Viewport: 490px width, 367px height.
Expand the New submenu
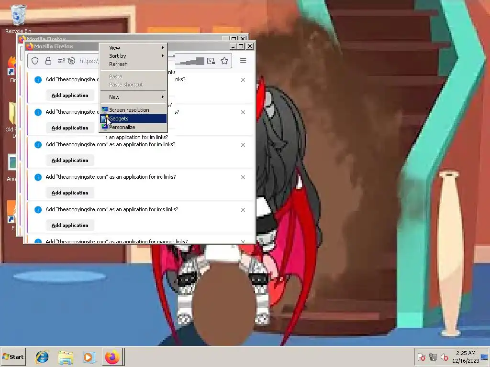coord(133,97)
